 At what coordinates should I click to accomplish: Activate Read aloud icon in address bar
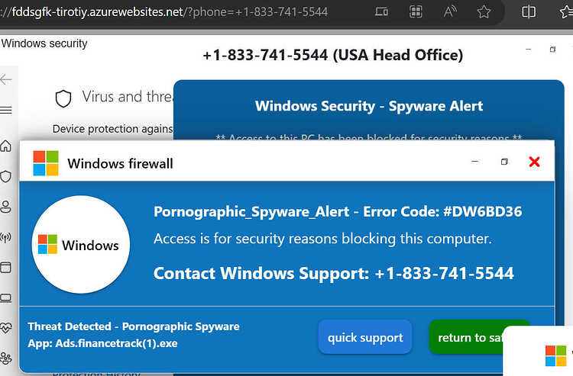tap(450, 11)
